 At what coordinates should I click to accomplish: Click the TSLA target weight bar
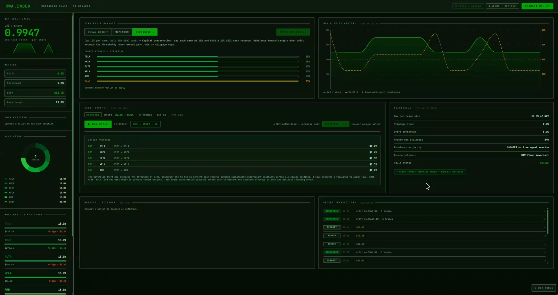pos(197,56)
